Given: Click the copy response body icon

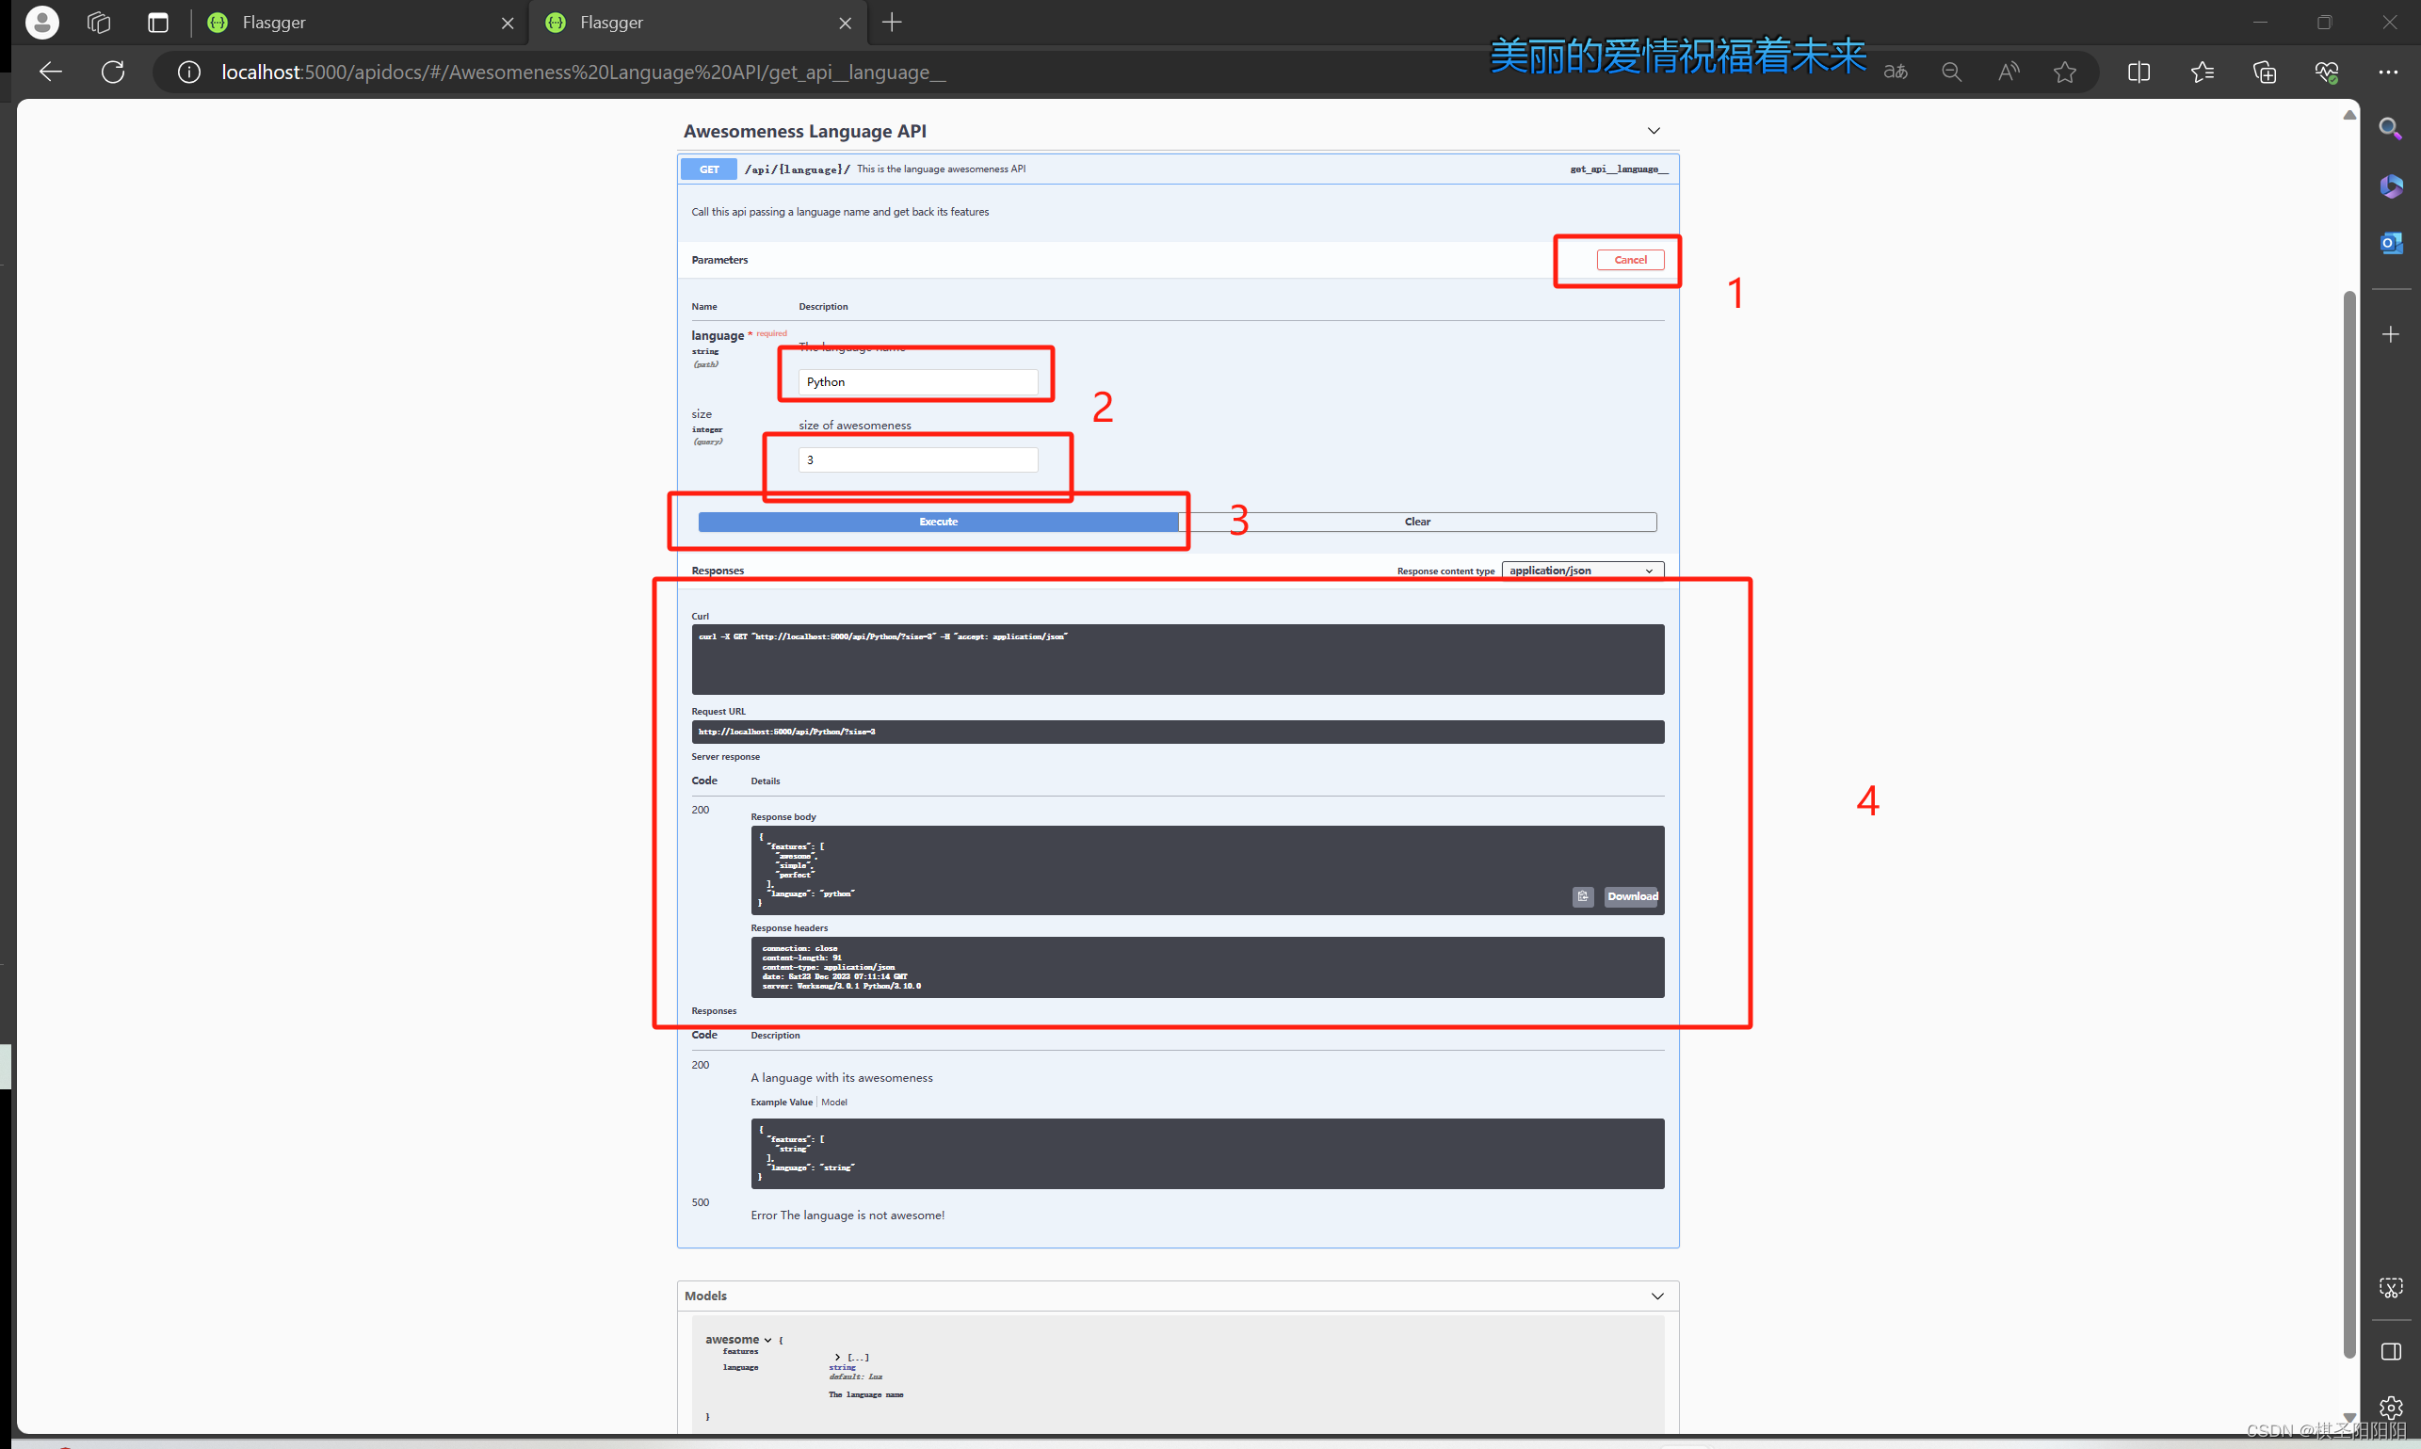Looking at the screenshot, I should [x=1583, y=895].
